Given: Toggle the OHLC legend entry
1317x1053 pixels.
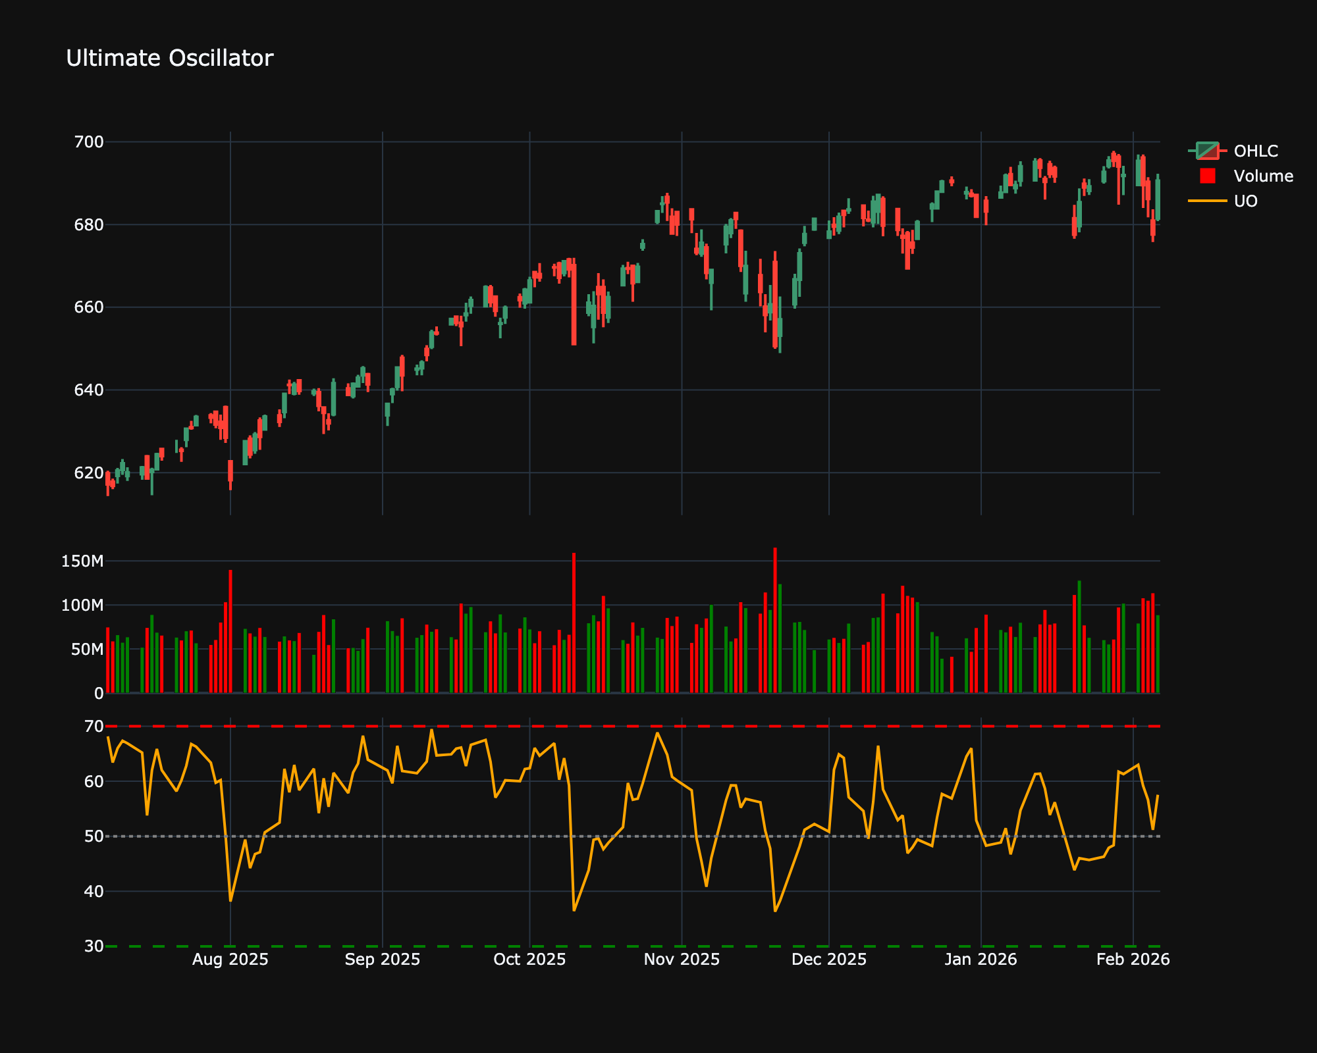Looking at the screenshot, I should tap(1255, 151).
